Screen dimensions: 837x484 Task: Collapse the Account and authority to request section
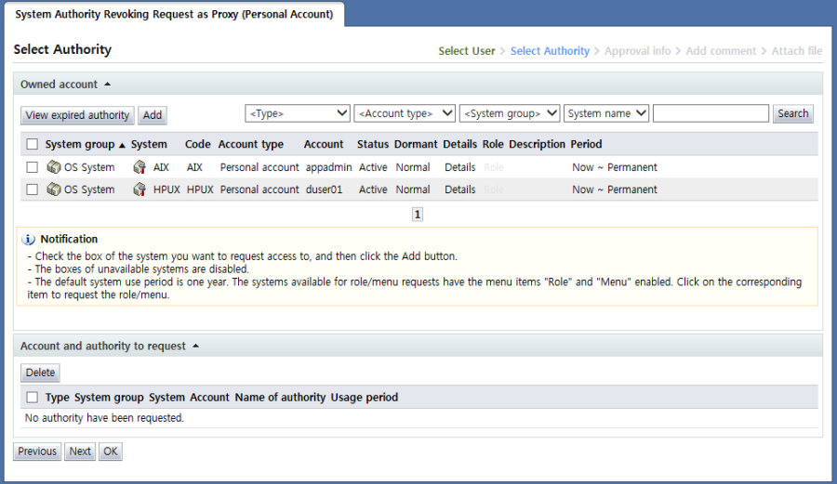195,347
